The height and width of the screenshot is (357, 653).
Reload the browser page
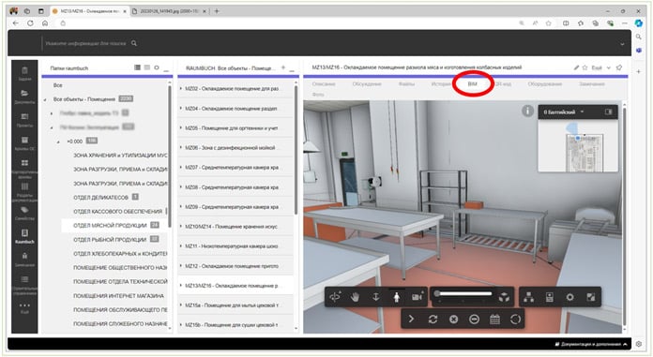30,23
